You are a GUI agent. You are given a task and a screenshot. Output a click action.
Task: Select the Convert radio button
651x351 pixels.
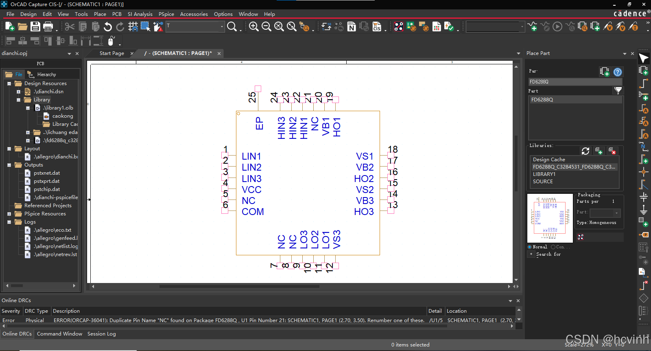[553, 247]
